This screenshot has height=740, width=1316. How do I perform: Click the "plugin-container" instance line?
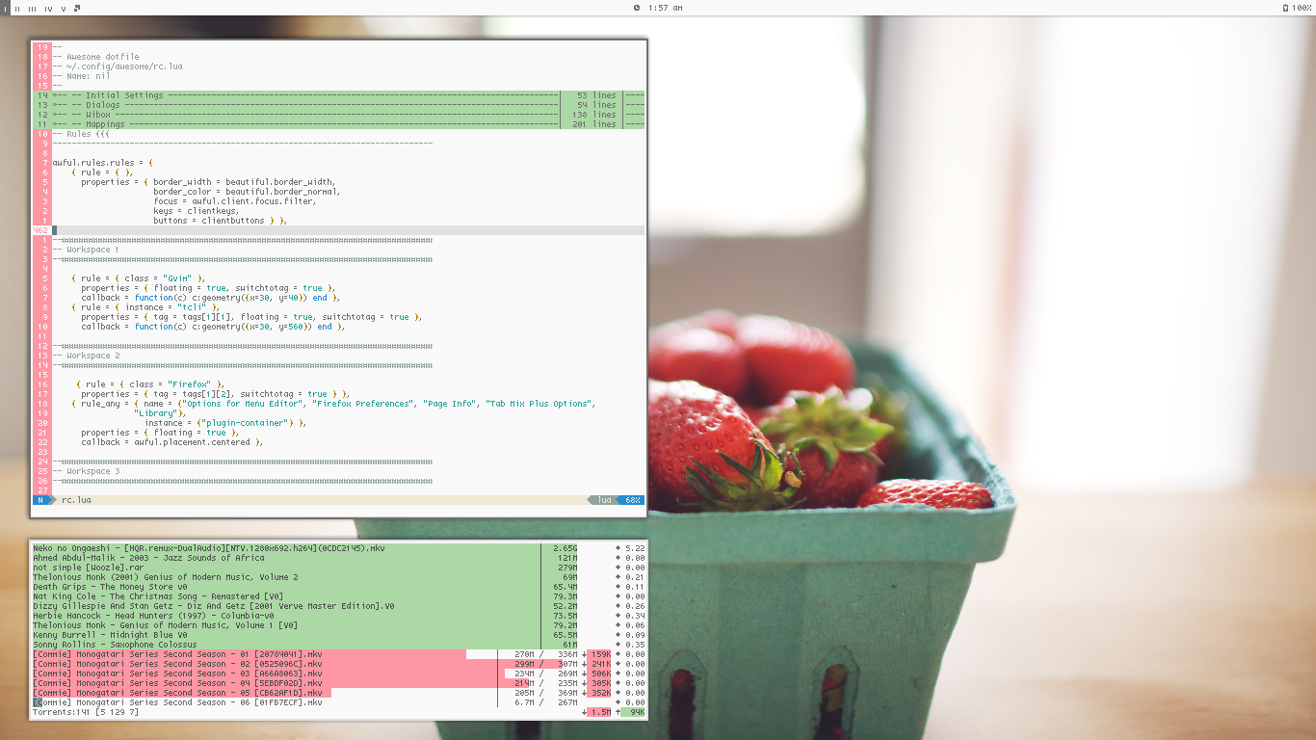click(225, 423)
